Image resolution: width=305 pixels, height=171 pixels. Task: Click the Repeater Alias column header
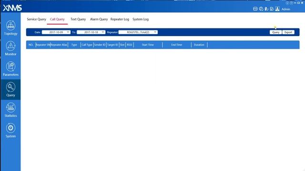[x=59, y=45]
